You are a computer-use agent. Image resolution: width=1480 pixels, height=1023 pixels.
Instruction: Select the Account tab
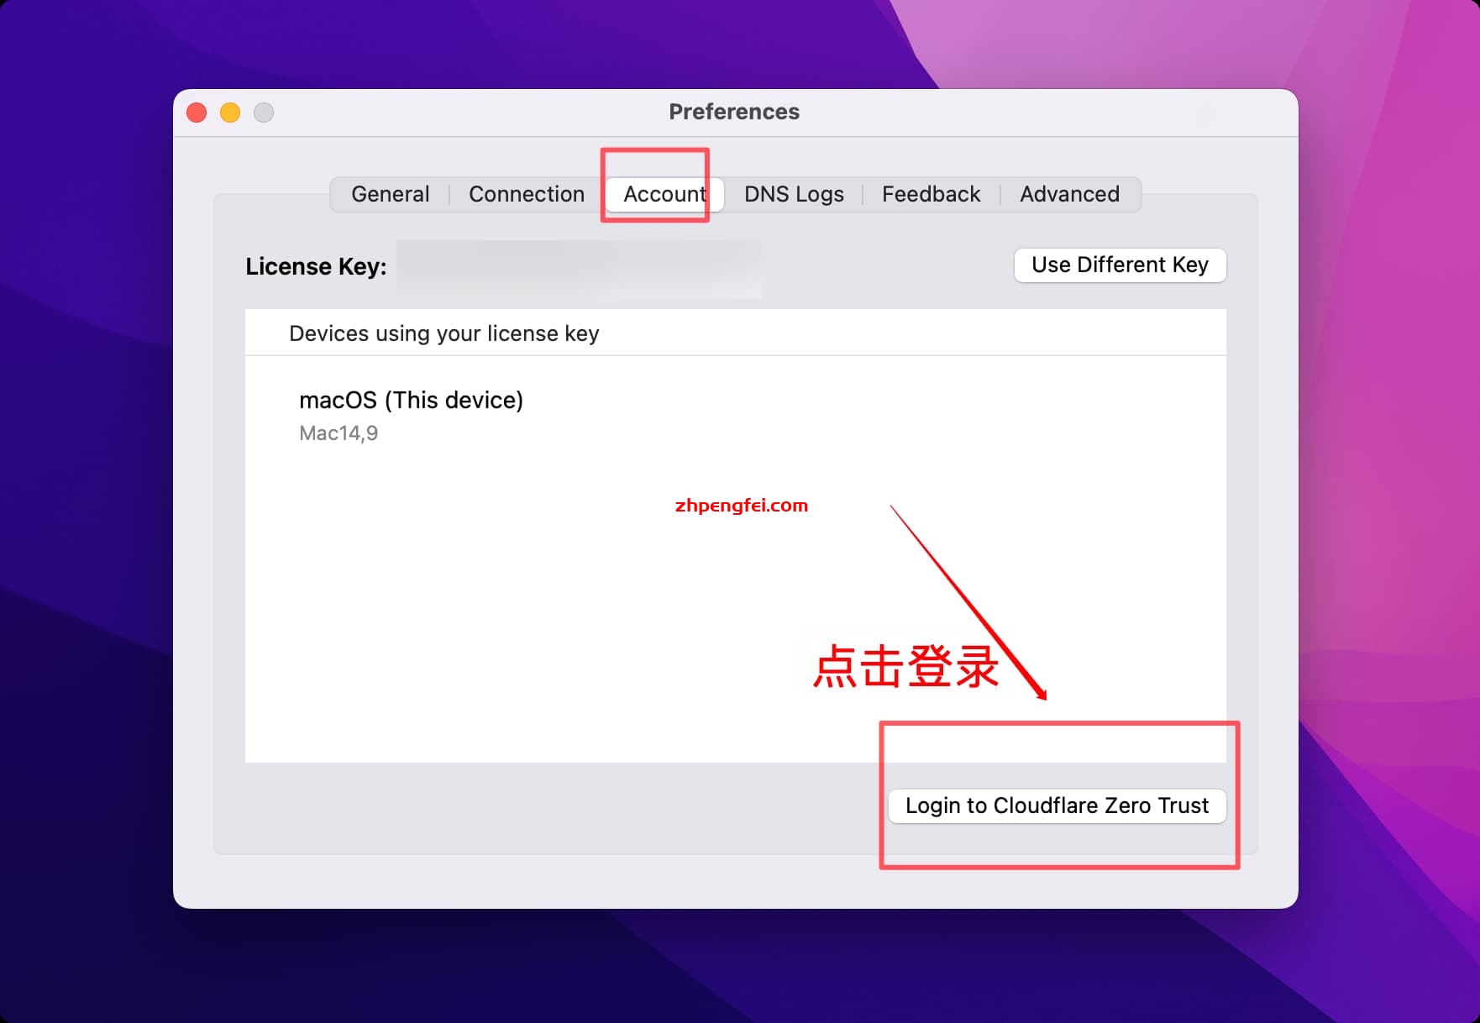664,194
